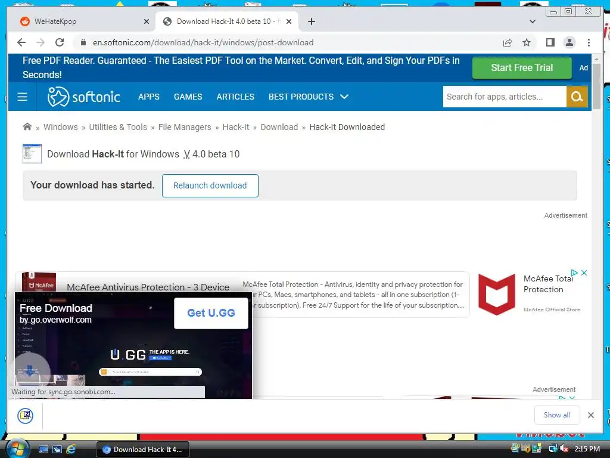Open the Chrome profile menu
This screenshot has height=458, width=610.
click(x=569, y=42)
